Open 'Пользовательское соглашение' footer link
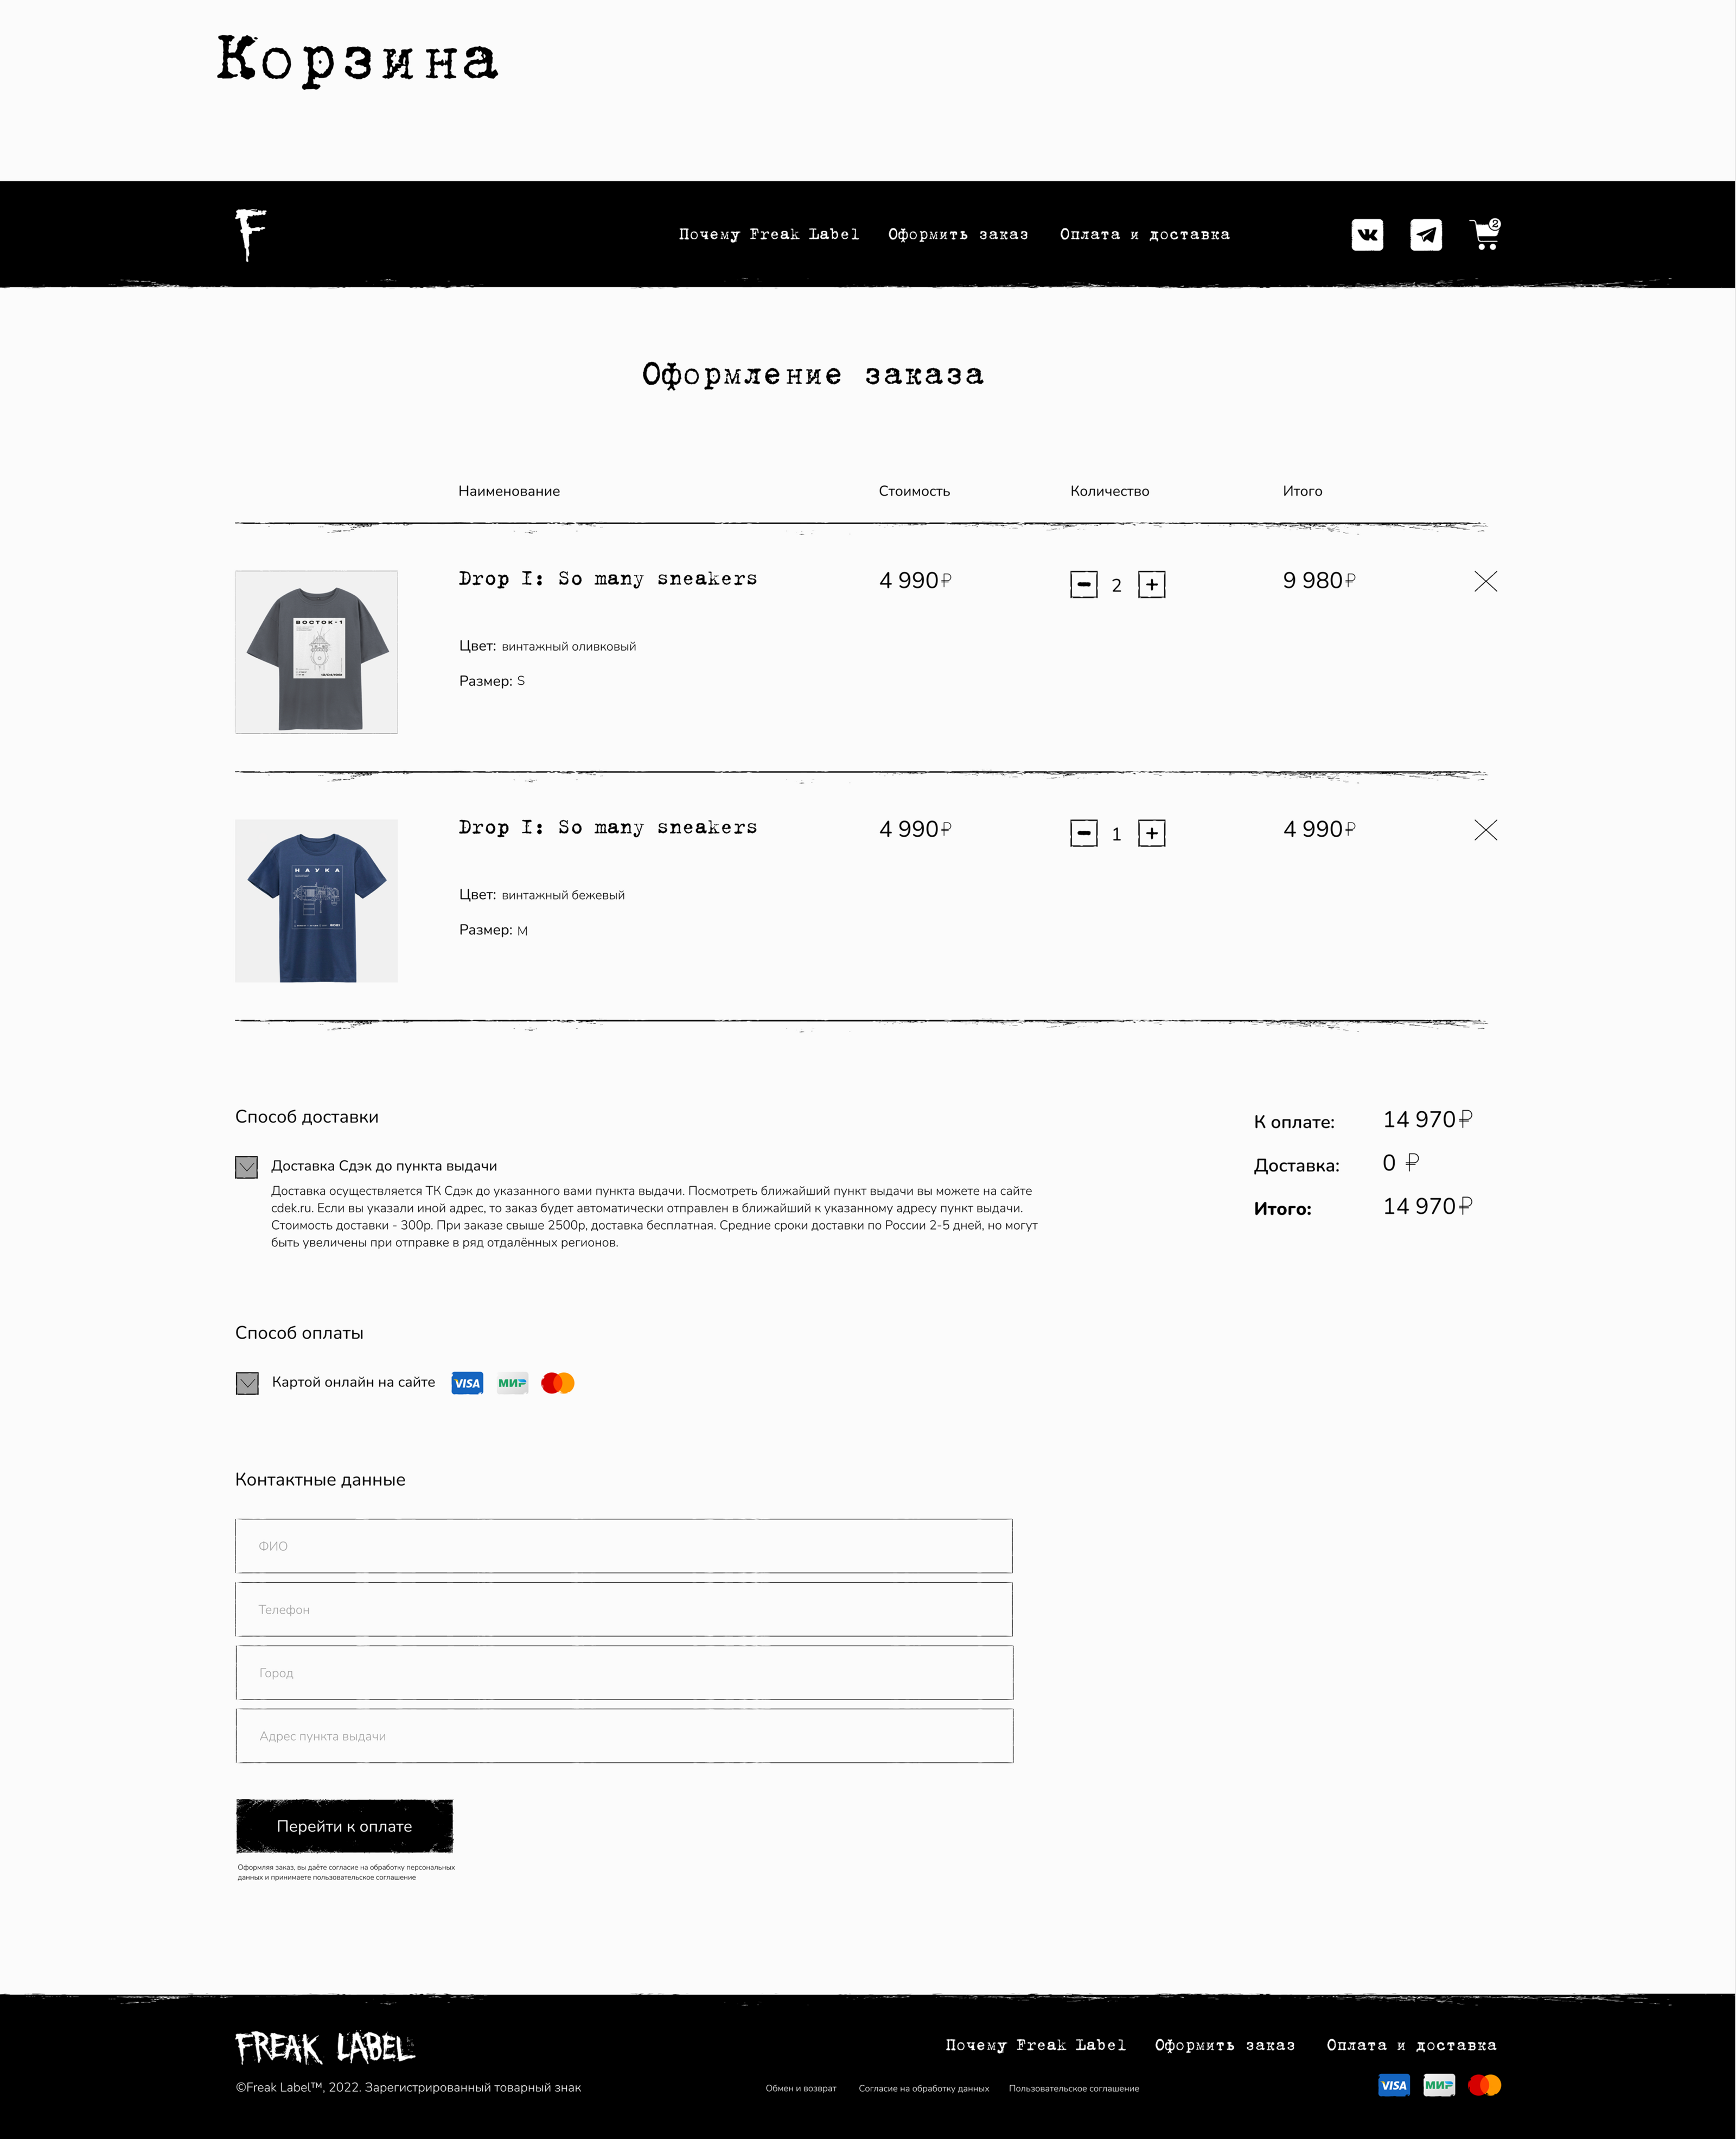Viewport: 1736px width, 2139px height. (x=1073, y=2088)
